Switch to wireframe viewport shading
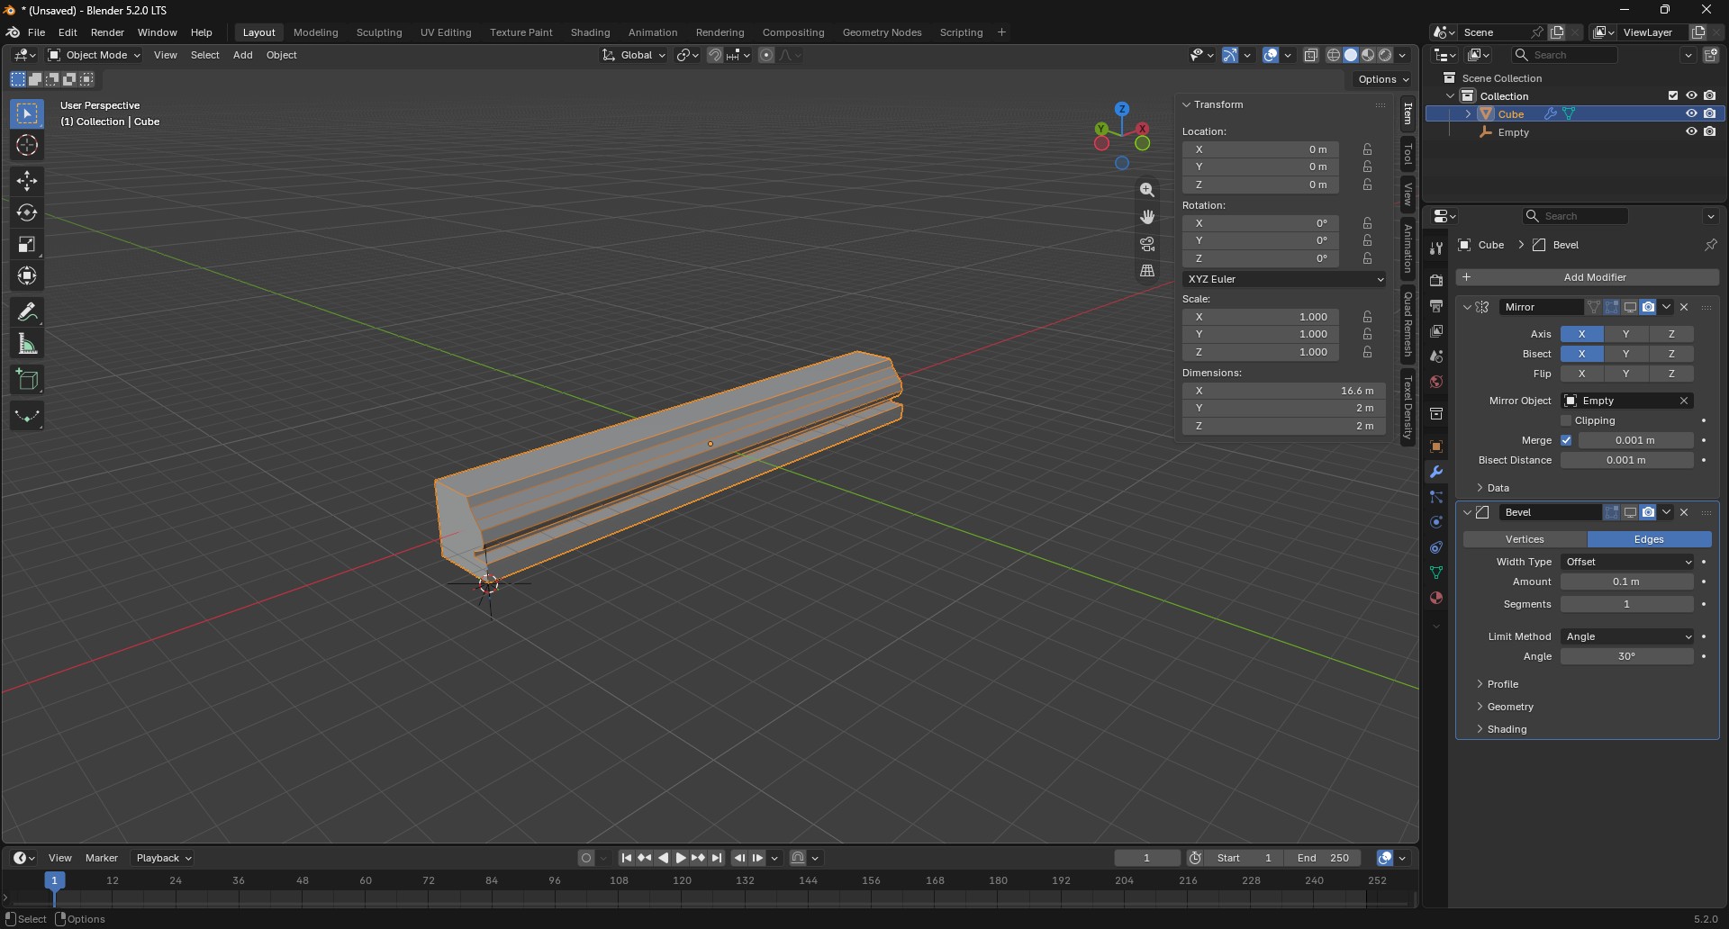This screenshot has height=929, width=1729. [x=1334, y=55]
